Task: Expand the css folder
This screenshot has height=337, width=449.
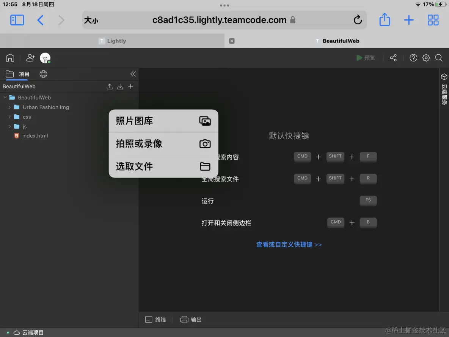Action: [x=9, y=117]
